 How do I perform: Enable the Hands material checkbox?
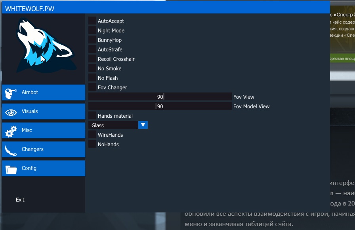92,115
